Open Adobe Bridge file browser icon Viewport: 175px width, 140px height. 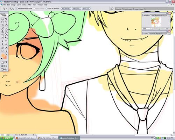tap(112, 9)
